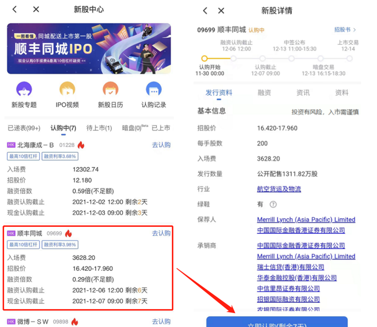Switch to the 暗盘(0) tab
The width and height of the screenshot is (377, 327).
[x=134, y=128]
